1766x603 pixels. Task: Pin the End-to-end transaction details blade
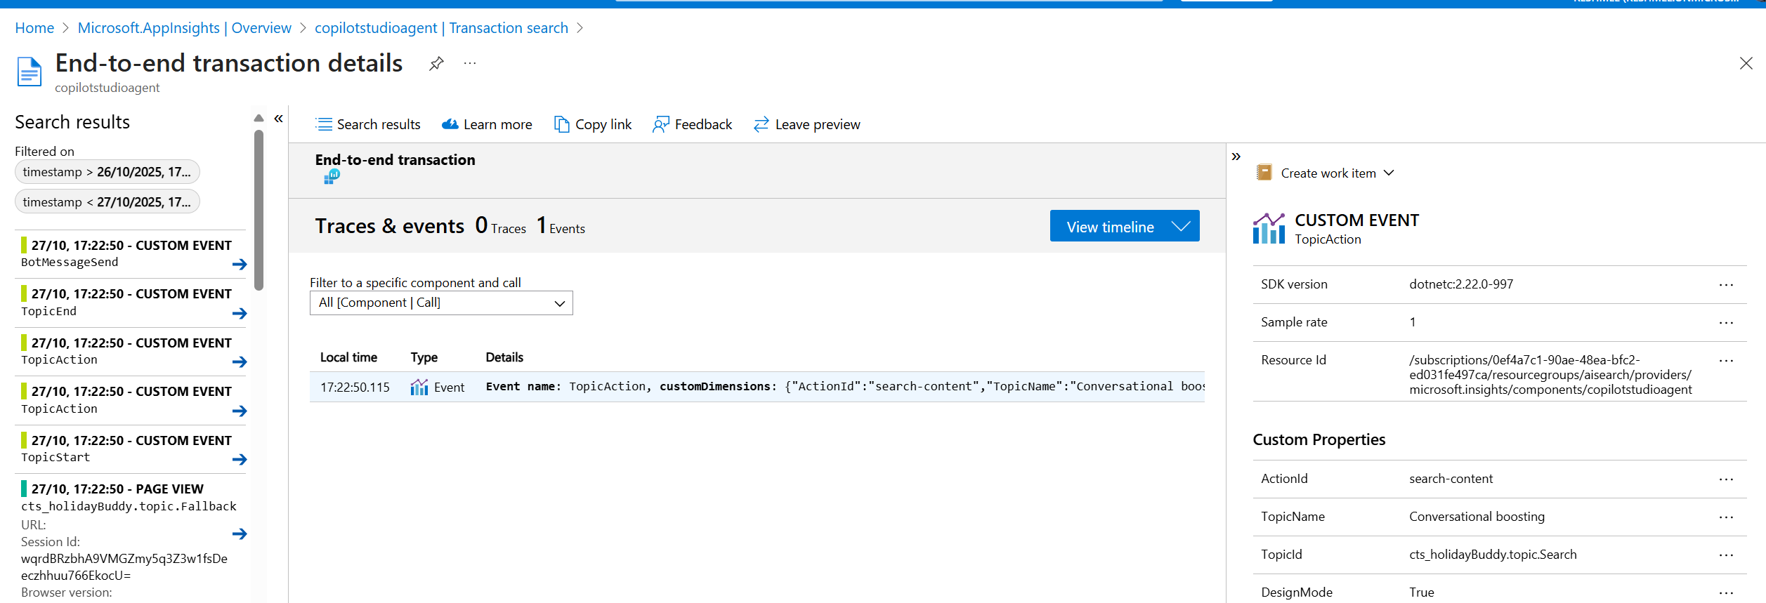point(436,64)
